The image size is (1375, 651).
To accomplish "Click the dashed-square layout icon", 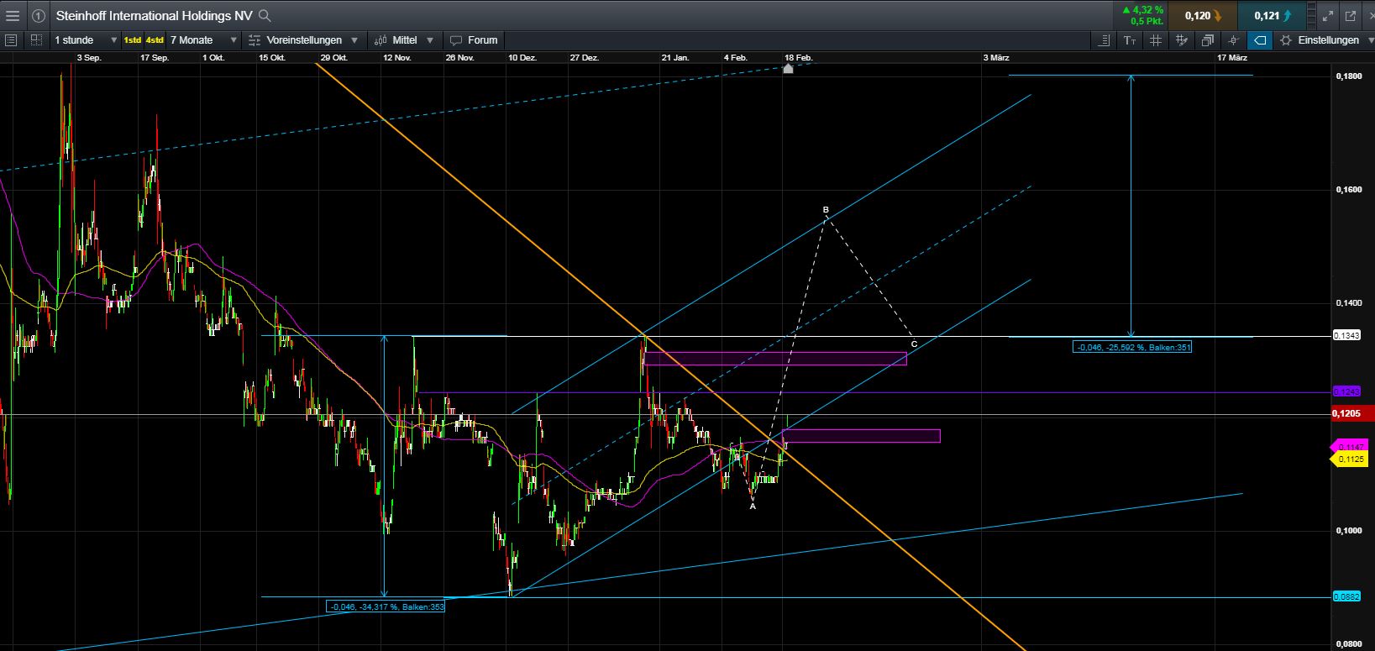I will pos(36,39).
